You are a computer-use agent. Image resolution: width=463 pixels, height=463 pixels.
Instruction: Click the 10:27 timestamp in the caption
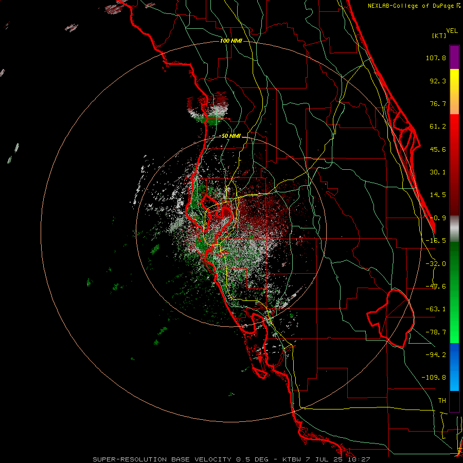(359, 459)
